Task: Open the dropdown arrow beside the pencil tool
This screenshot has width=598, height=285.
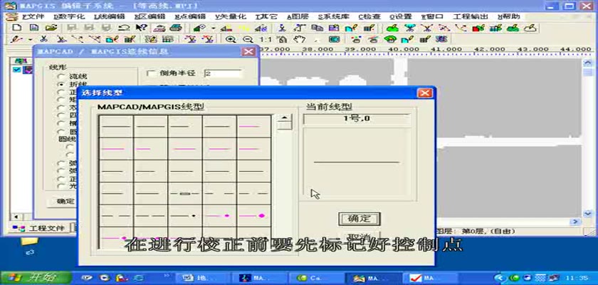Action: 30,39
